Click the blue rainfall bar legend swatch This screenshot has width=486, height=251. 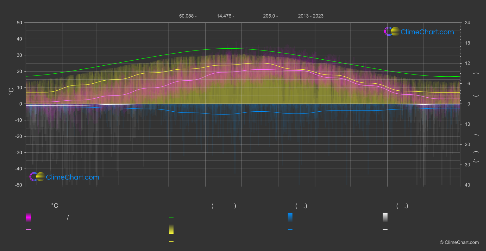(x=290, y=217)
